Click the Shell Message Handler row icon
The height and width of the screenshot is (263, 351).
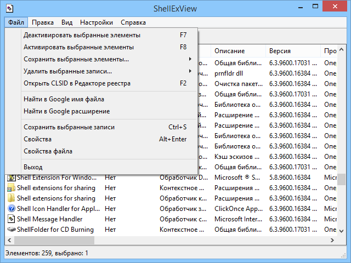pos(11,219)
